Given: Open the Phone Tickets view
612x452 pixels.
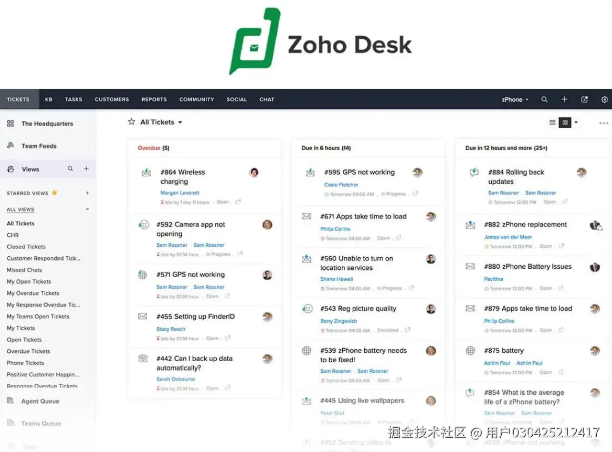Looking at the screenshot, I should (x=25, y=363).
